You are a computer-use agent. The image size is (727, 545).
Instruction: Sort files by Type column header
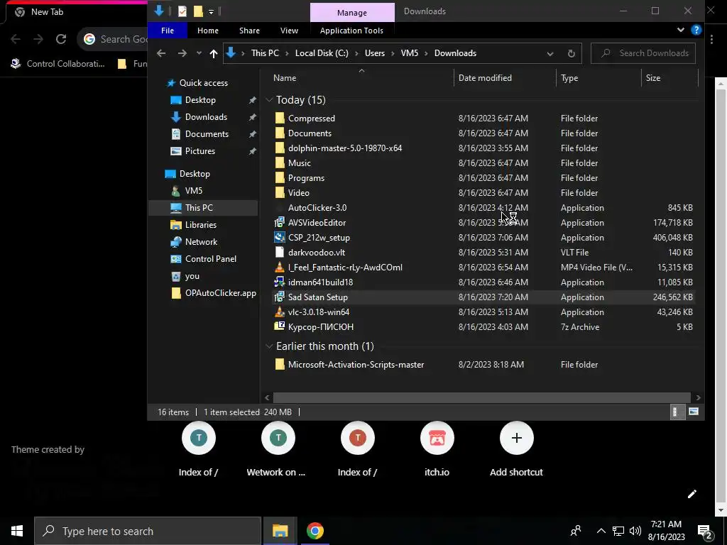(569, 78)
